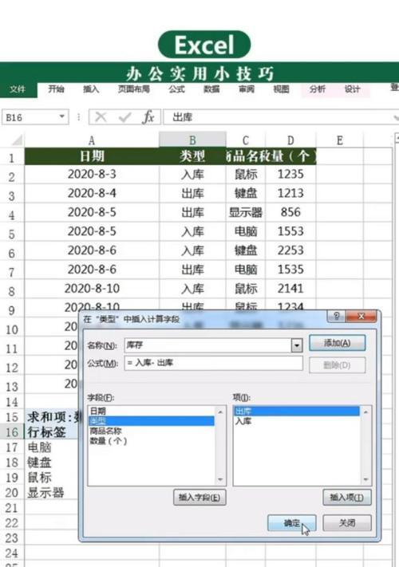399x567 pixels.
Task: Switch to the 开始 ribbon tab
Action: 57,89
